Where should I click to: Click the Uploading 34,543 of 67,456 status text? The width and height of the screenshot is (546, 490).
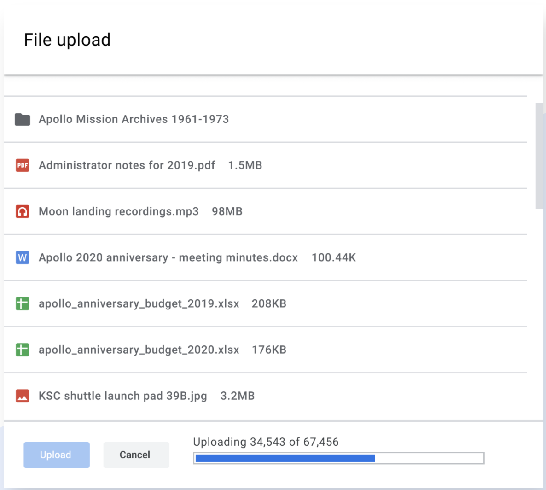click(266, 442)
